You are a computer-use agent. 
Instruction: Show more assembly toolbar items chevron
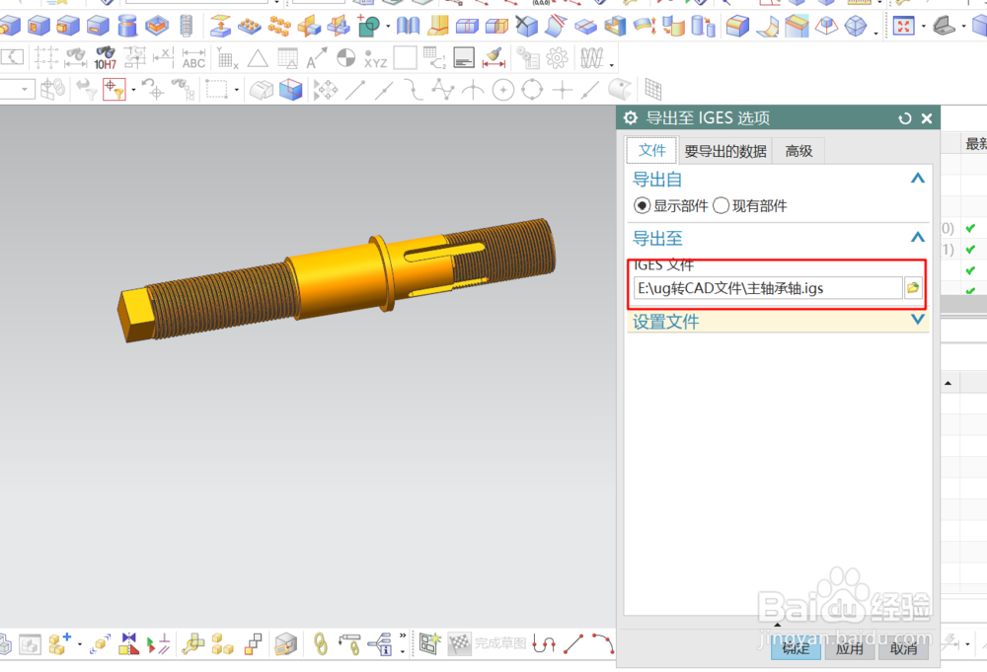[x=403, y=635]
